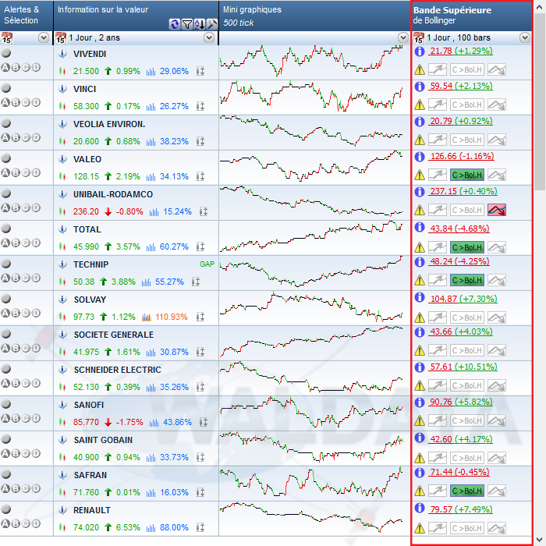Toggle the grey selection dot for VIVENDI
Viewport: 546px width, 546px height.
pyautogui.click(x=6, y=53)
